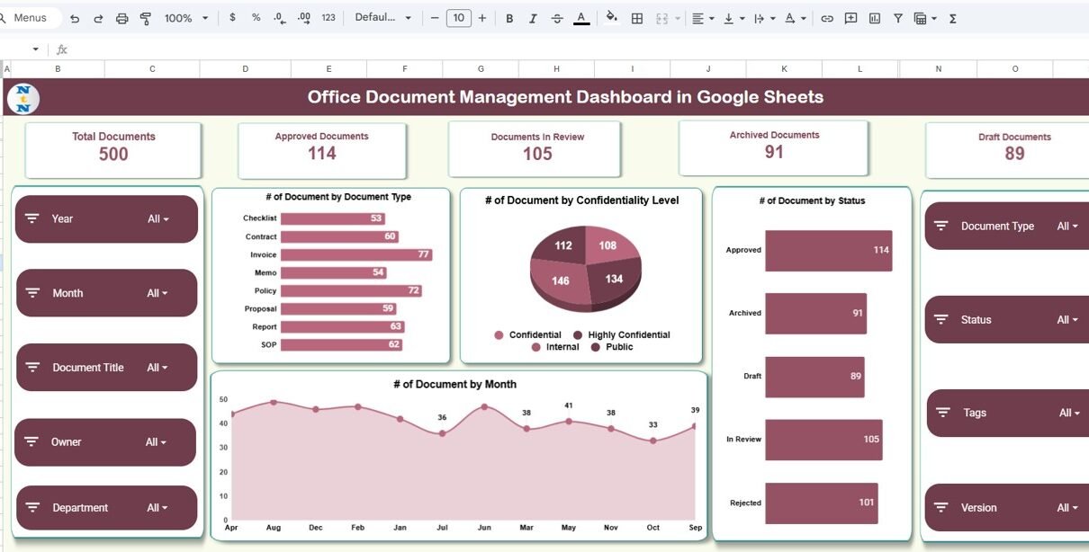Expand the Year filter dropdown
The height and width of the screenshot is (552, 1089).
tap(158, 219)
